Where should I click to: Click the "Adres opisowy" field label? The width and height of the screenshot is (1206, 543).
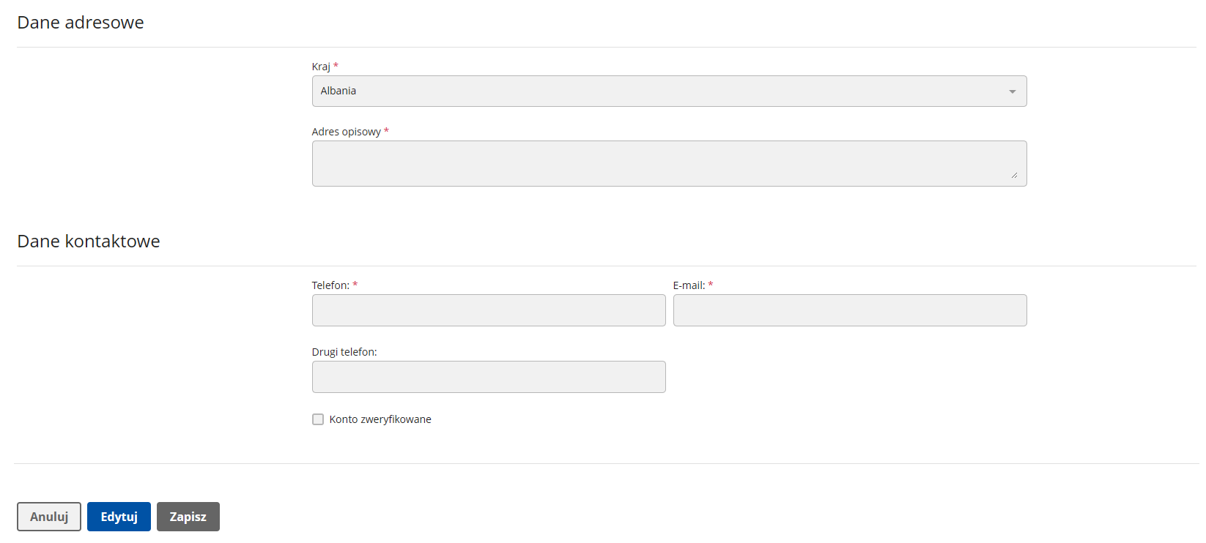(x=346, y=132)
